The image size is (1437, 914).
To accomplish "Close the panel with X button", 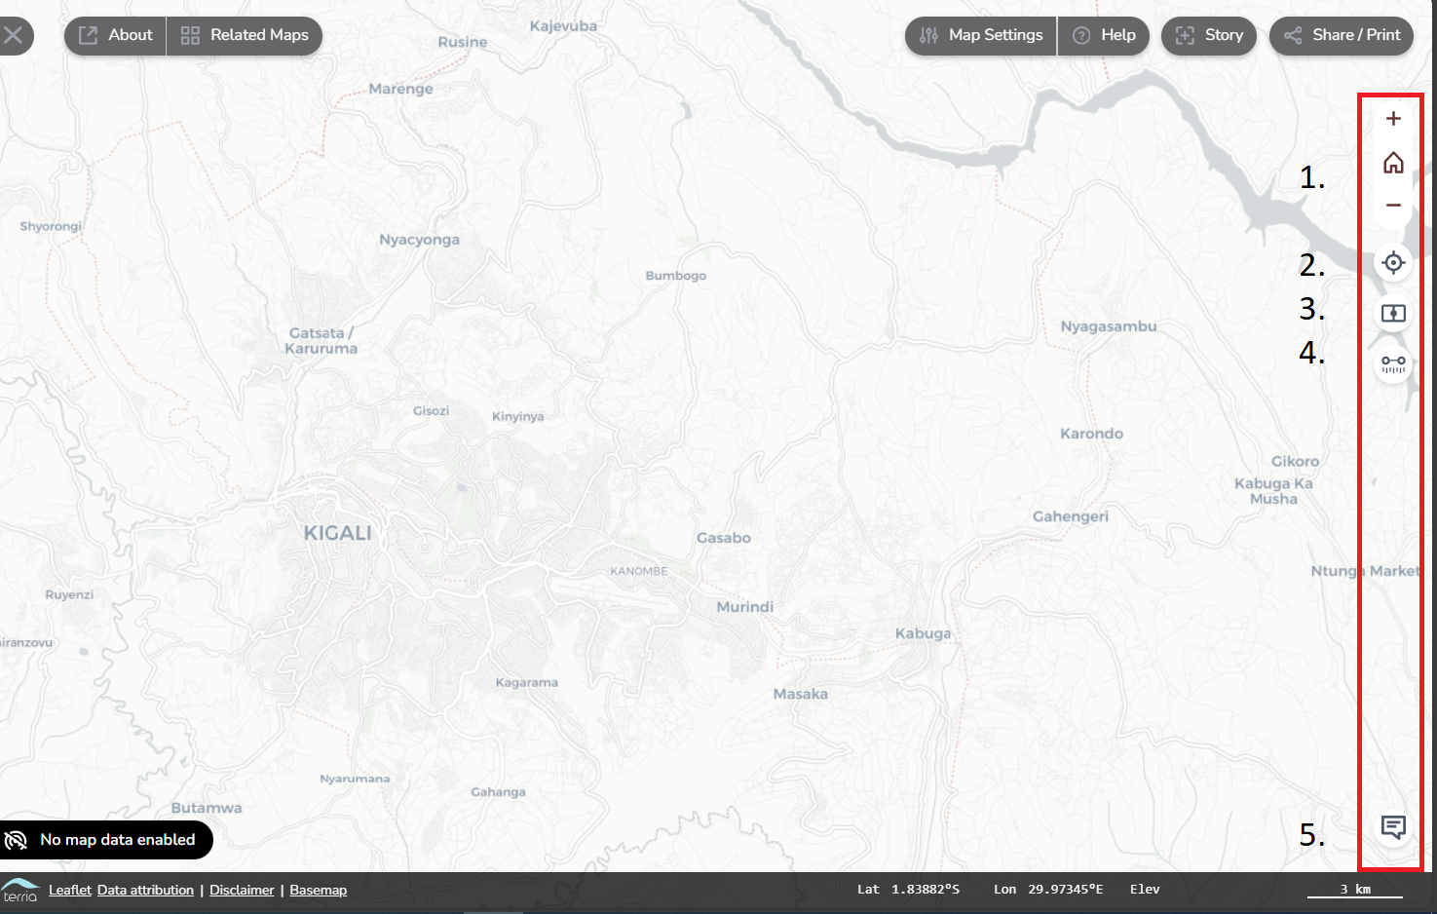I will [14, 36].
